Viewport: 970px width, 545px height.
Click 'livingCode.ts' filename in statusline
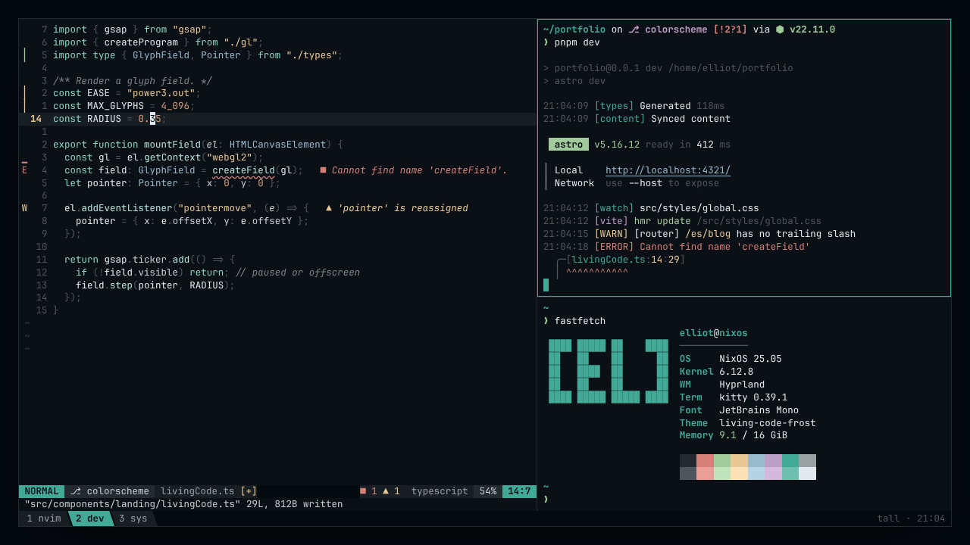(198, 491)
